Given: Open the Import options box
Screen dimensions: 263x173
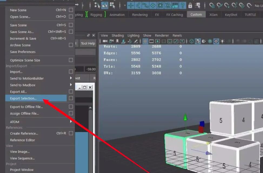Looking at the screenshot, I should pos(71,72).
